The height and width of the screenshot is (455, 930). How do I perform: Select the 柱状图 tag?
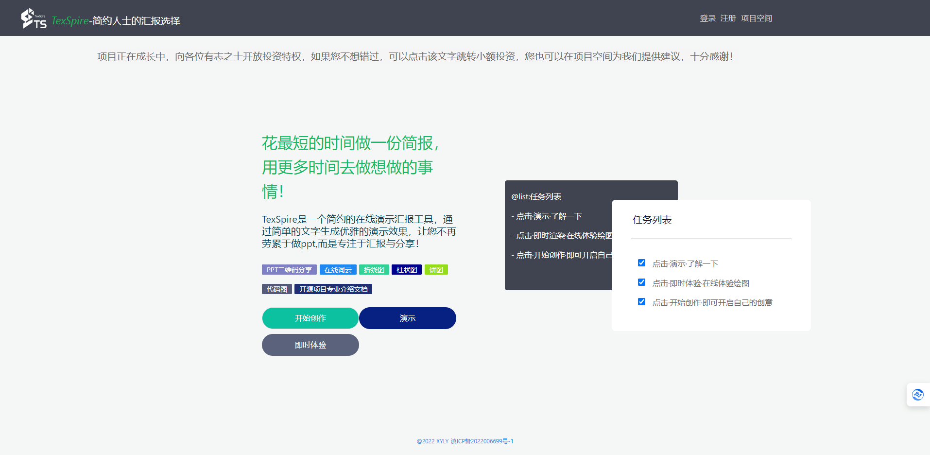[x=406, y=269]
